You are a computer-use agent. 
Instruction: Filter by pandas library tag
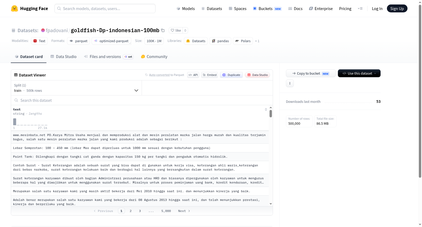pos(220,41)
